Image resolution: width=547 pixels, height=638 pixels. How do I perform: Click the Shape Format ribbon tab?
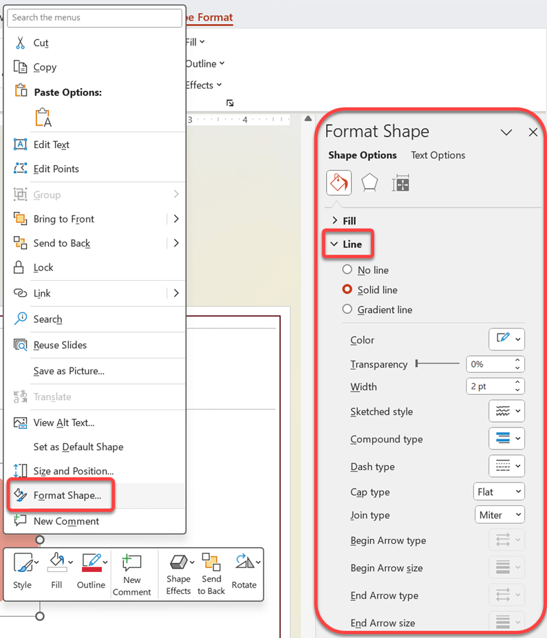[210, 17]
